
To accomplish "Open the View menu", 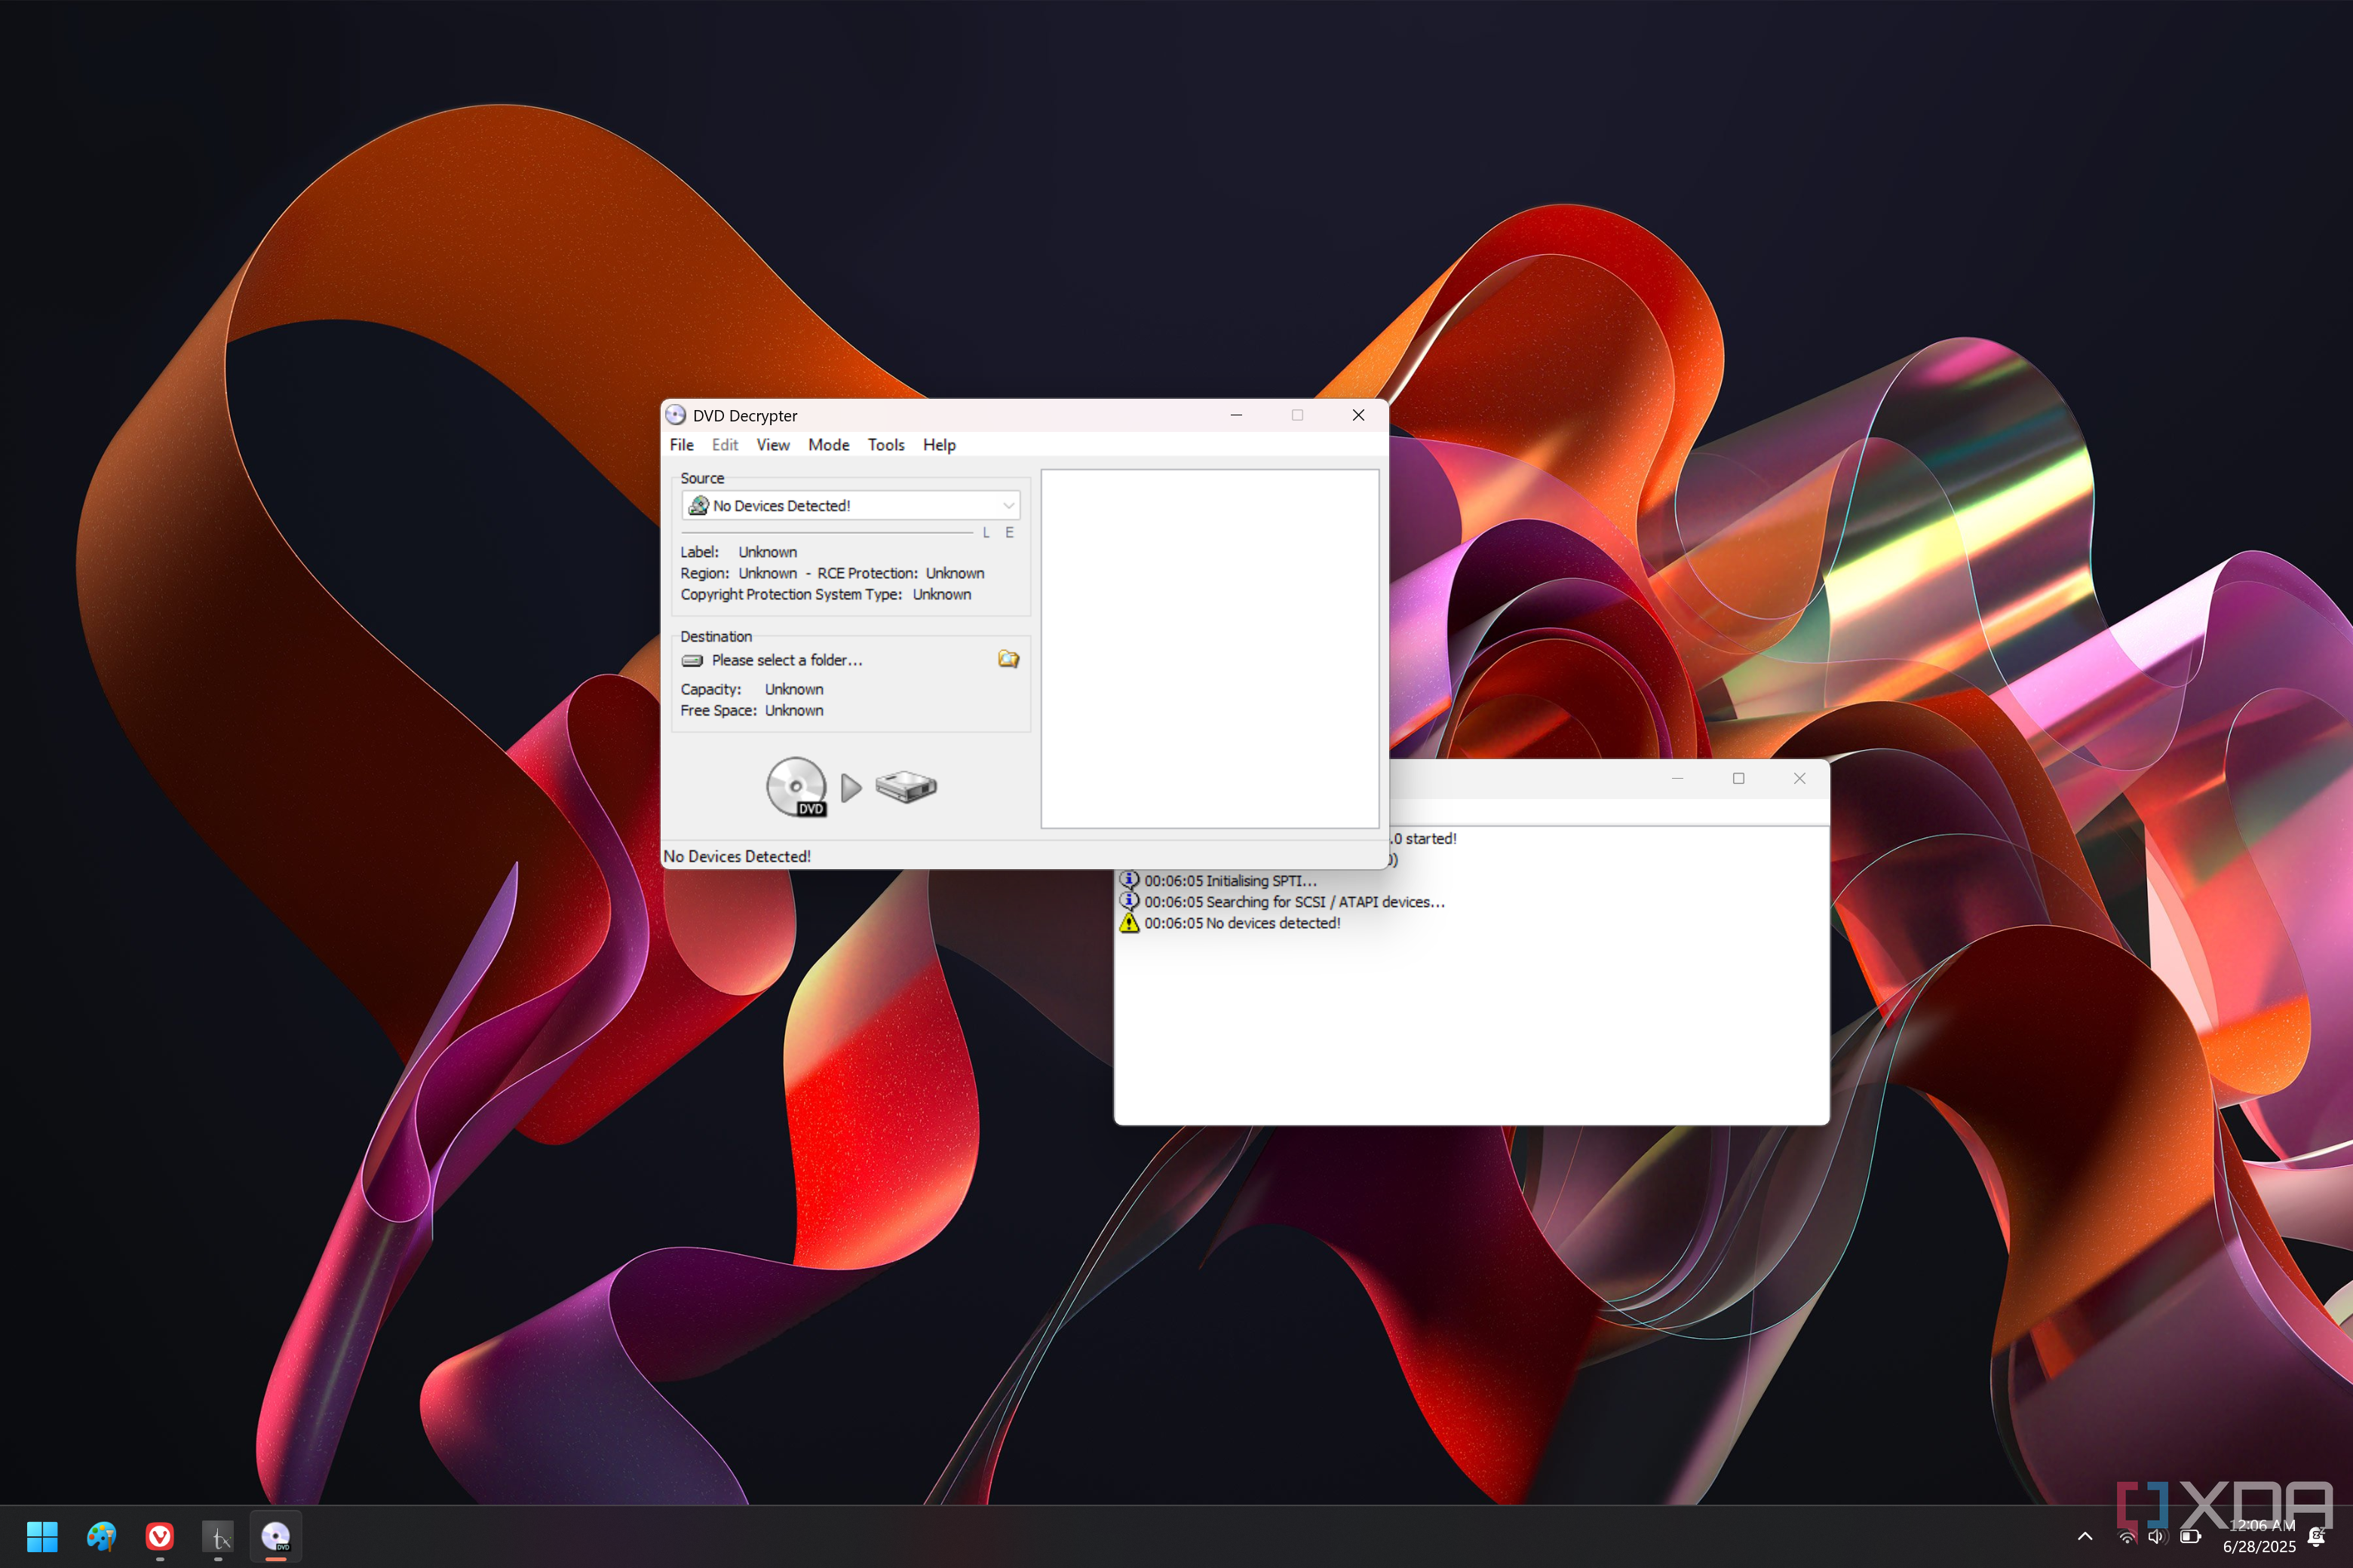I will tap(772, 445).
